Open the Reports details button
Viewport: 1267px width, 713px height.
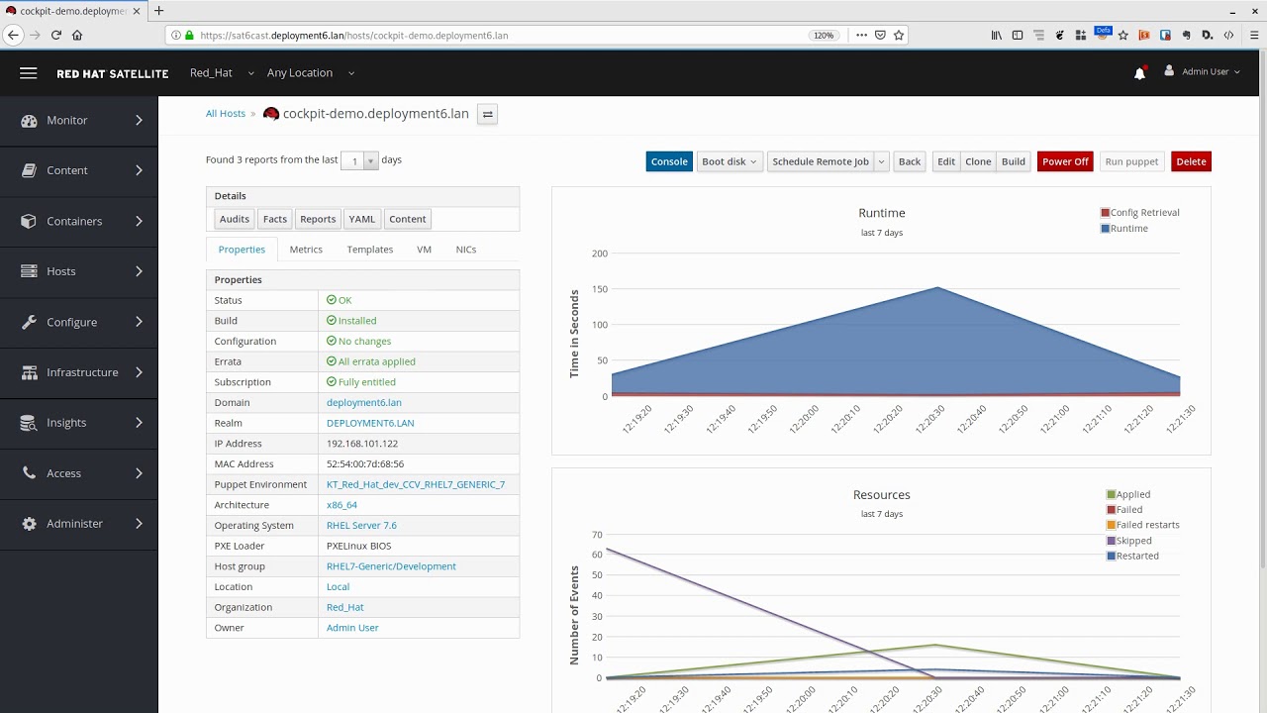pyautogui.click(x=318, y=219)
